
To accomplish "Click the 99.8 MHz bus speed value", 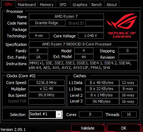I will pyautogui.click(x=47, y=95).
